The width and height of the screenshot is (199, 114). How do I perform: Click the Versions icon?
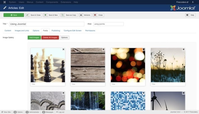point(81,15)
